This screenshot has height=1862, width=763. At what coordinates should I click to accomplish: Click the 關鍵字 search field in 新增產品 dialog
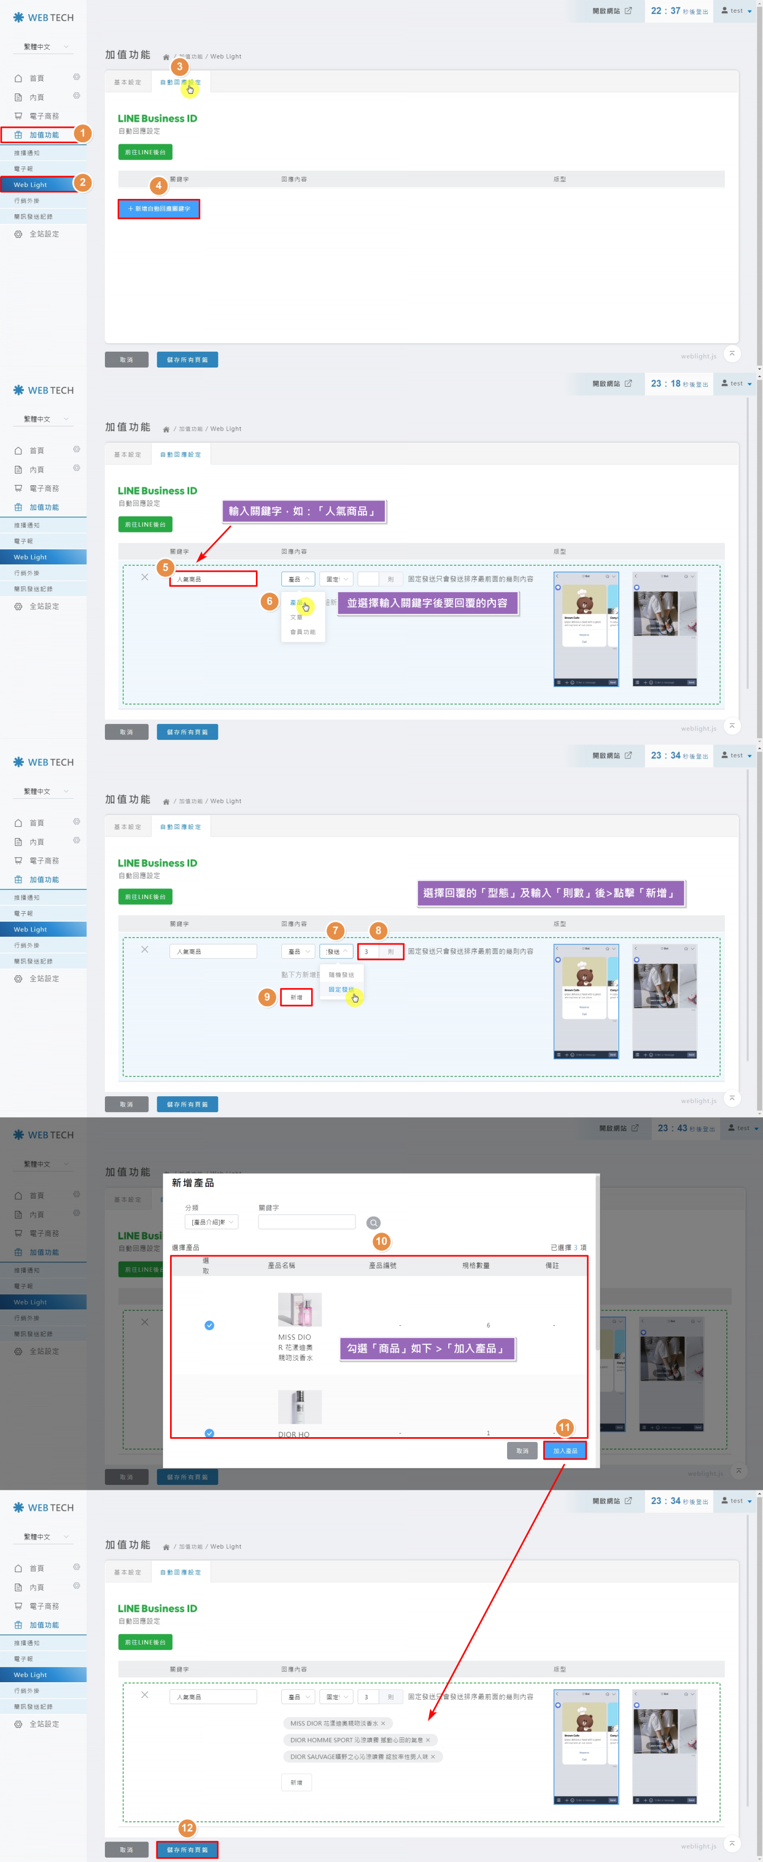(307, 1222)
